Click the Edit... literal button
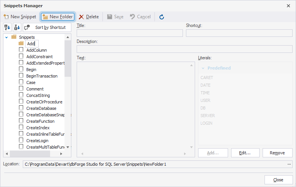The width and height of the screenshot is (296, 187). coord(245,153)
